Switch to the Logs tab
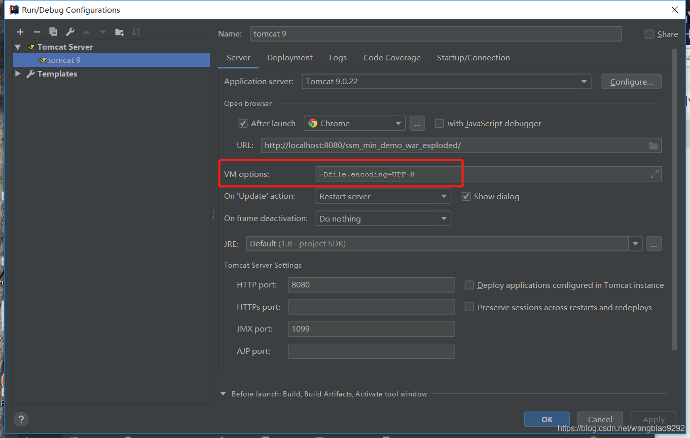This screenshot has height=438, width=690. 338,58
